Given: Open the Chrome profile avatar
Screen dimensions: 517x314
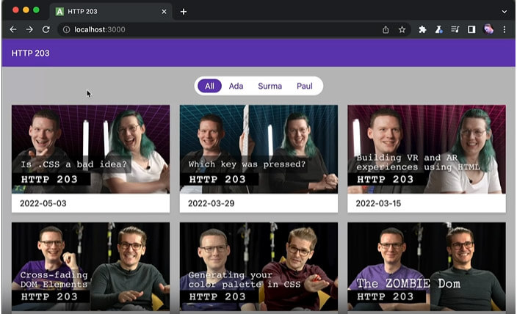Looking at the screenshot, I should [x=488, y=29].
